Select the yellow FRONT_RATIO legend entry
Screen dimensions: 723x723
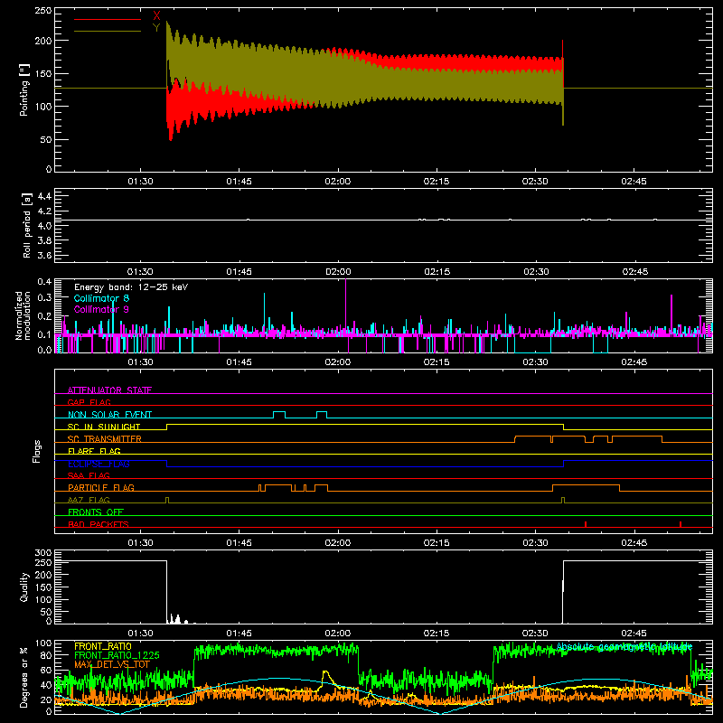(x=103, y=646)
